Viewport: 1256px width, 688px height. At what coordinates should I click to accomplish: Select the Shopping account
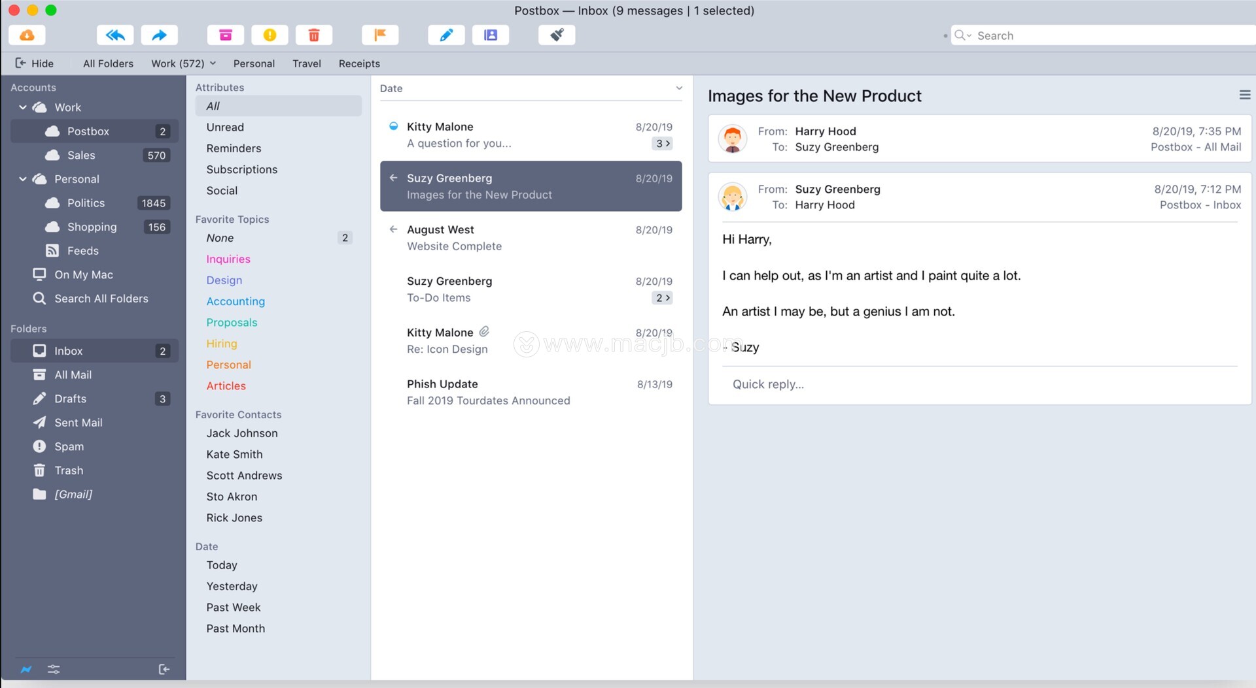[x=94, y=227]
